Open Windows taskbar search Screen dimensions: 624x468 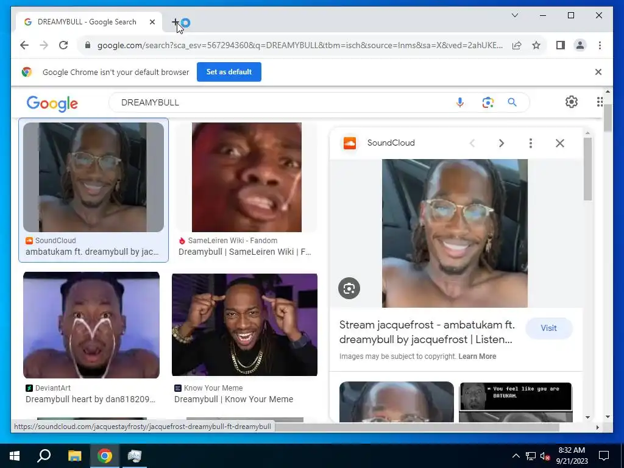pyautogui.click(x=44, y=456)
